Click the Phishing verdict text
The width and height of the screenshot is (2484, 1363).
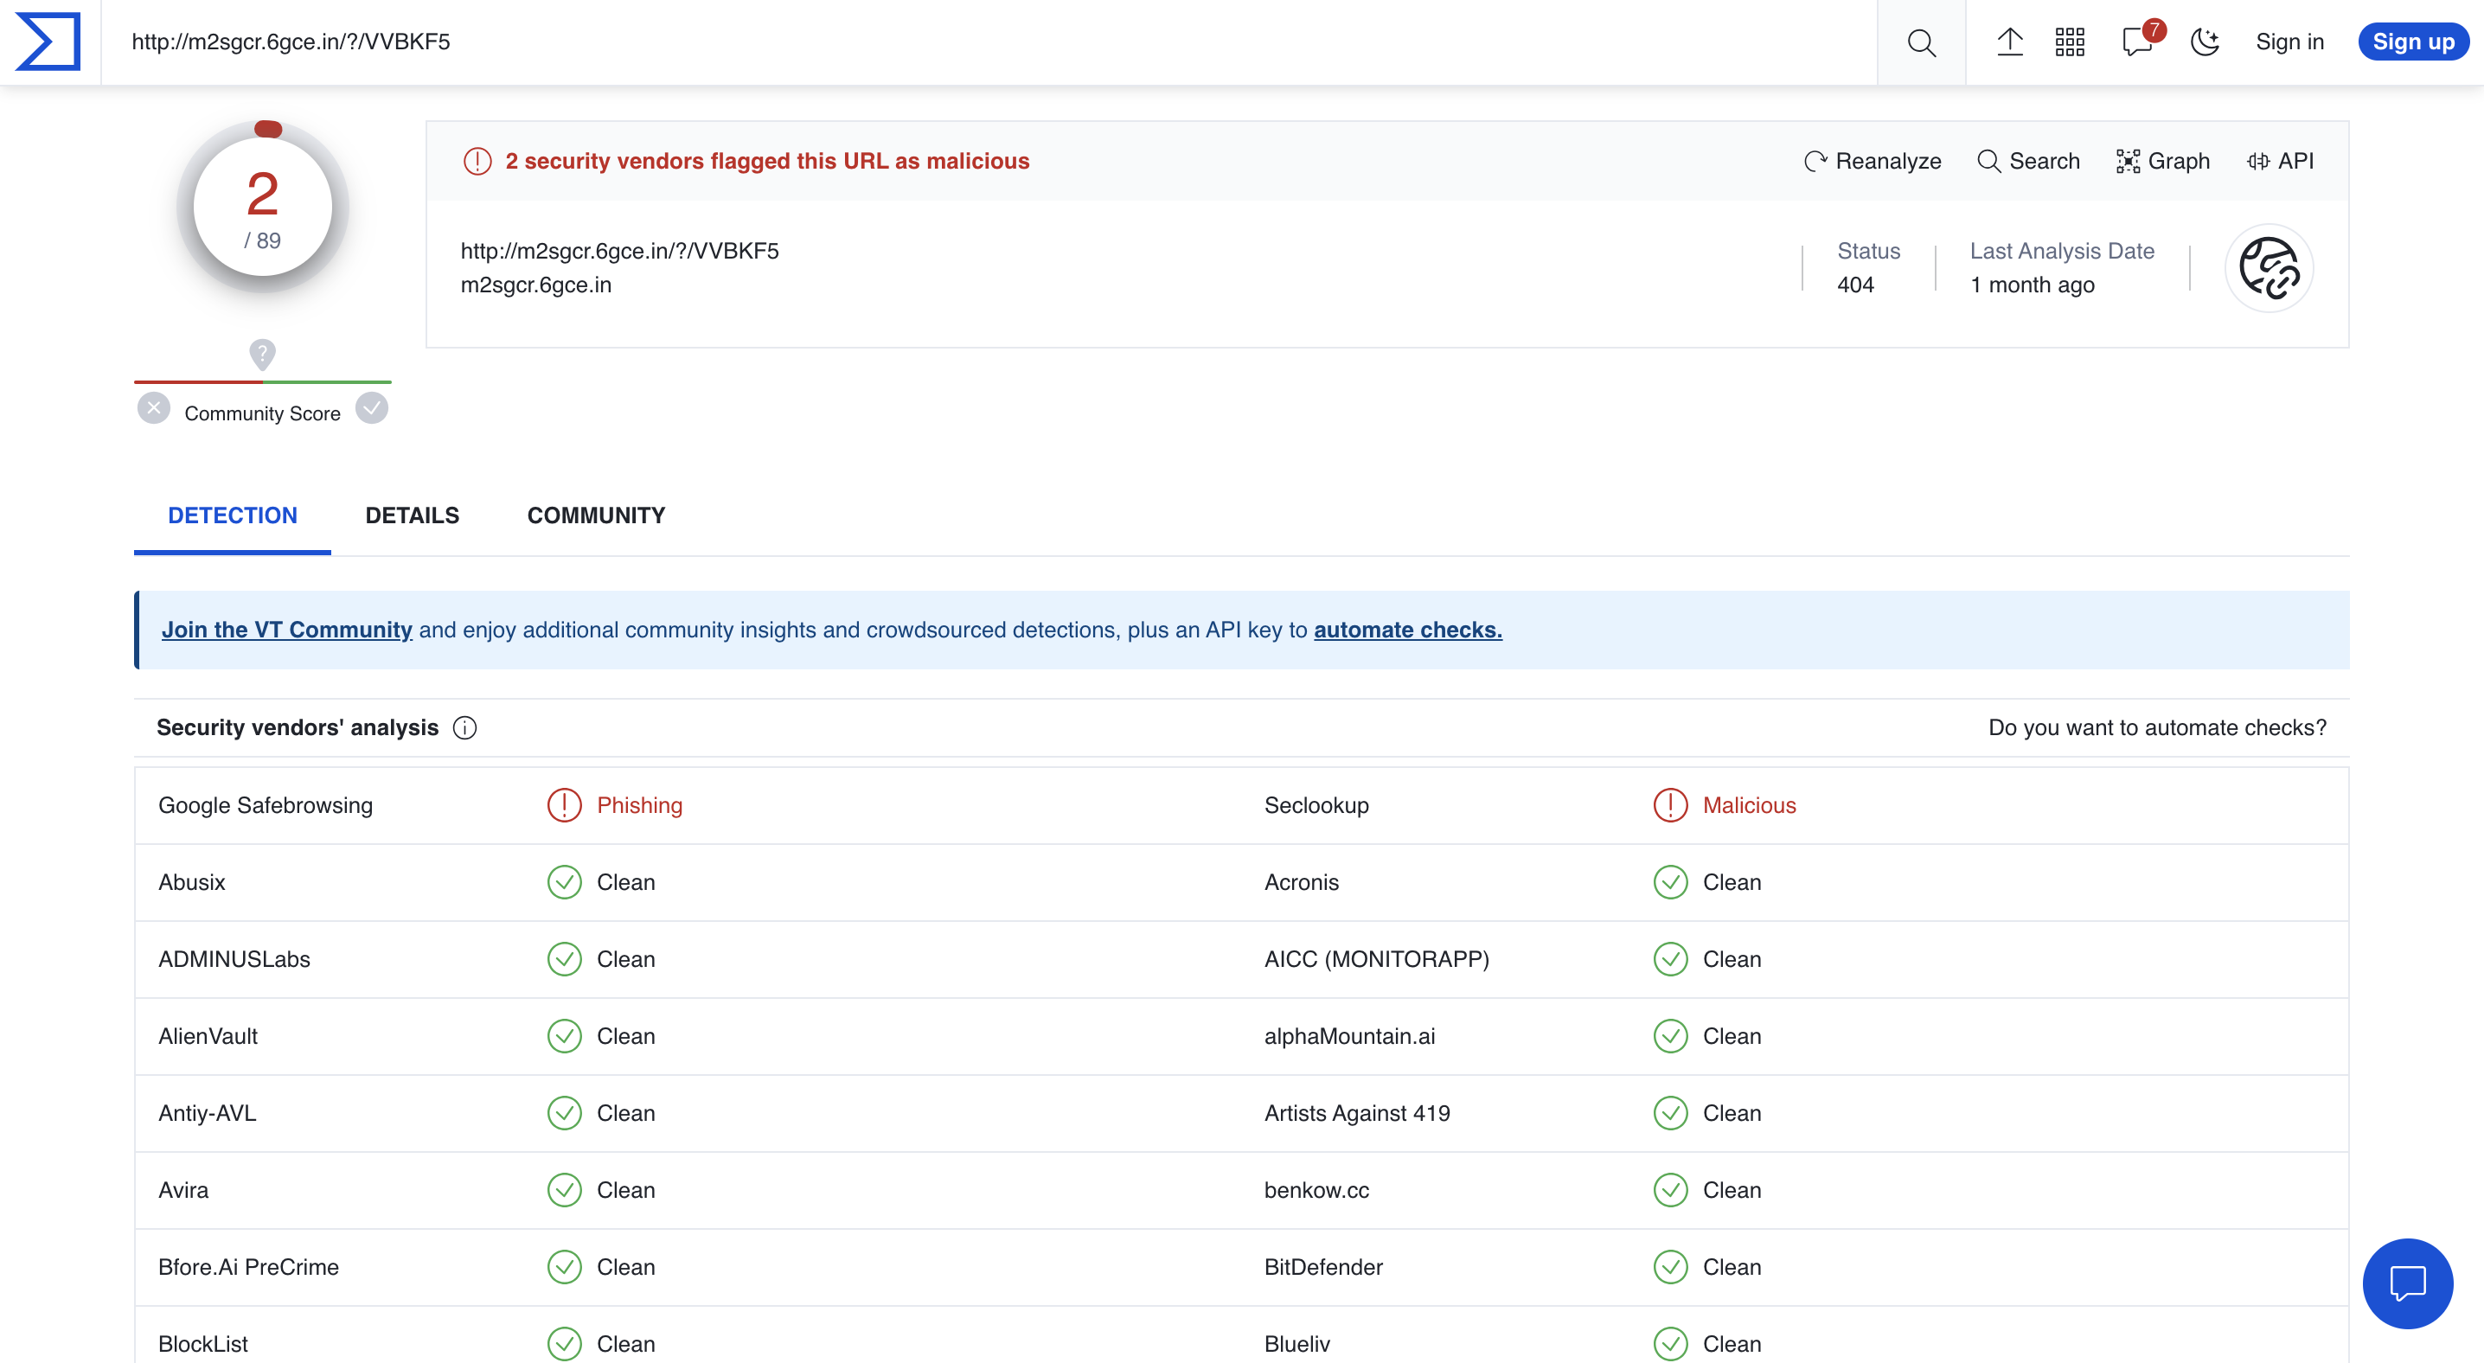(639, 805)
